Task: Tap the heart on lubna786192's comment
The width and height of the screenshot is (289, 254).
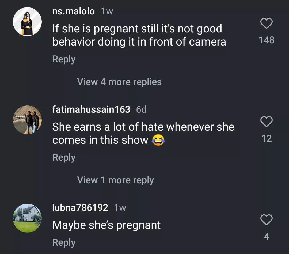Action: coord(266,220)
